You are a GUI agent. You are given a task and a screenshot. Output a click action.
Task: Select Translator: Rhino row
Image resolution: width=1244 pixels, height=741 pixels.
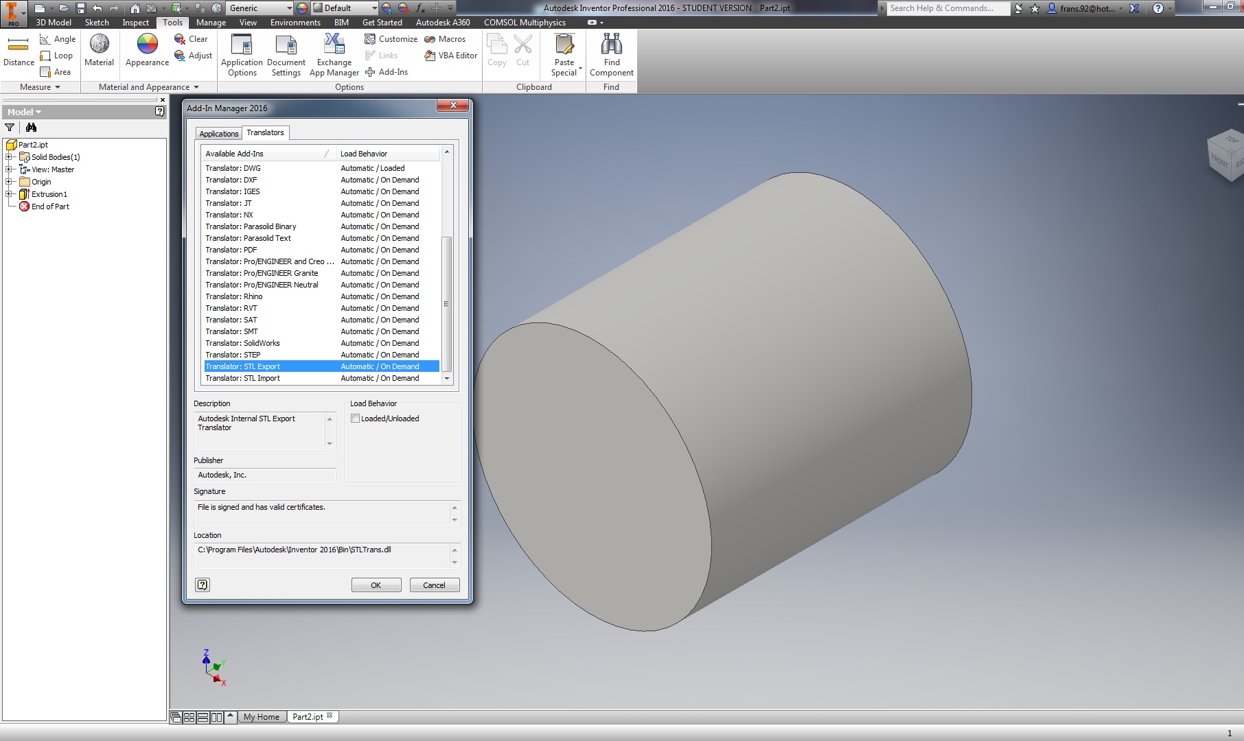click(321, 296)
